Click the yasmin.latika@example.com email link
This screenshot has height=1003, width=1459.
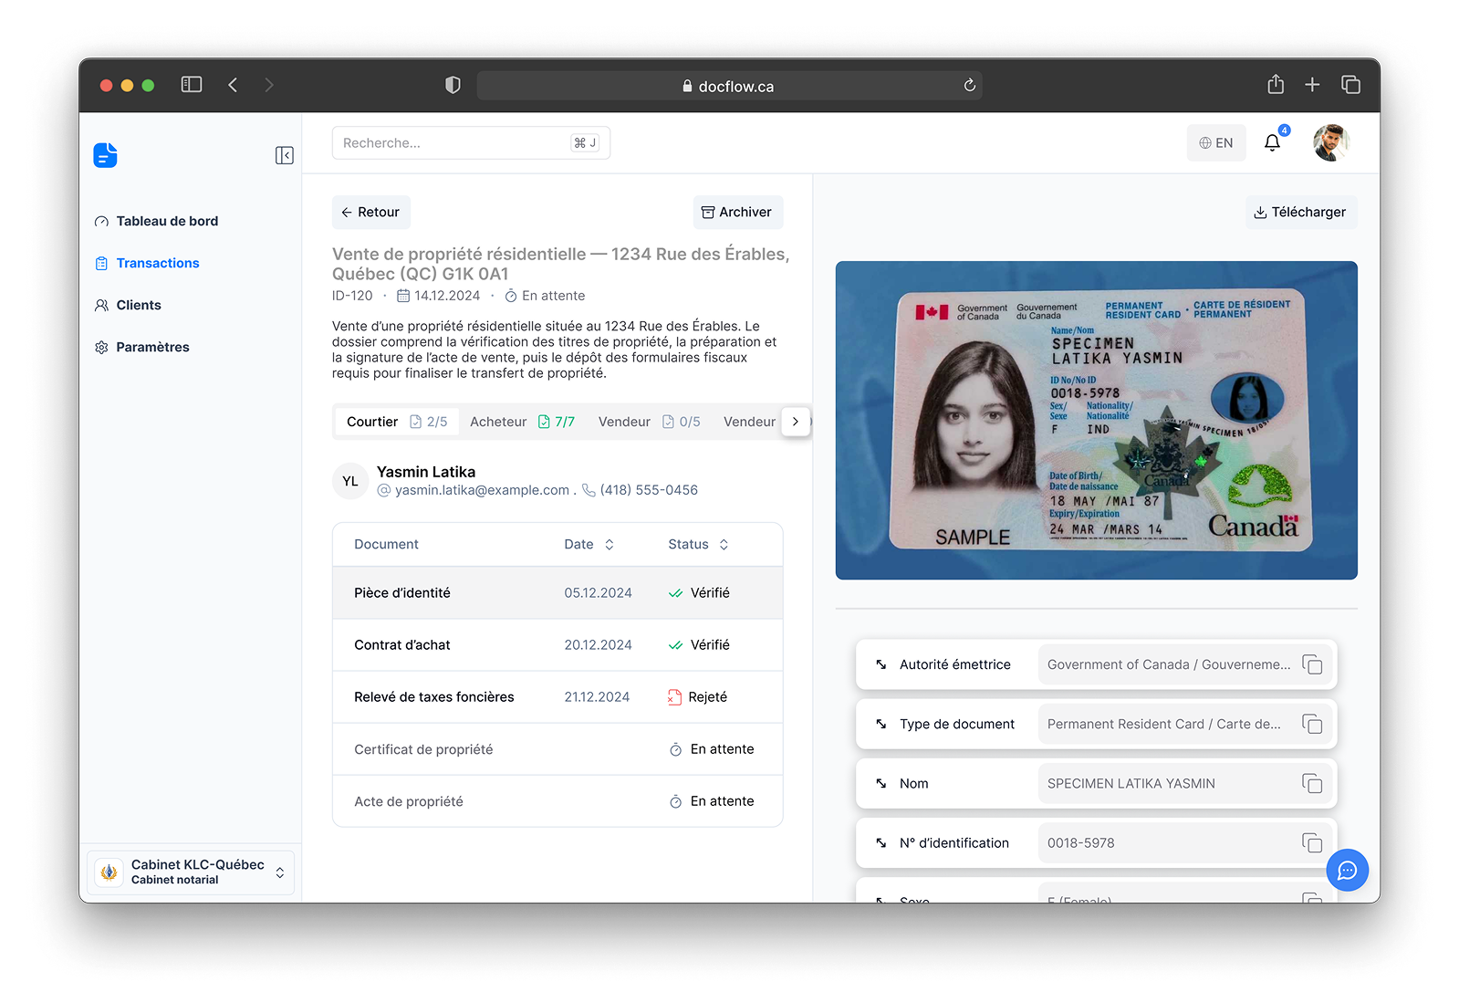474,490
